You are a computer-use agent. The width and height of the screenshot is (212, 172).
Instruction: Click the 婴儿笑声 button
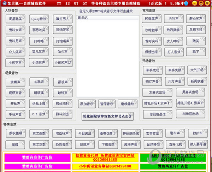(39, 52)
